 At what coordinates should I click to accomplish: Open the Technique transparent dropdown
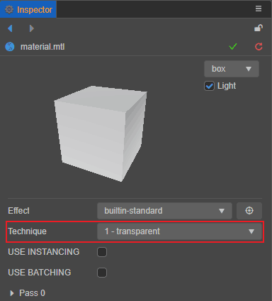(179, 231)
